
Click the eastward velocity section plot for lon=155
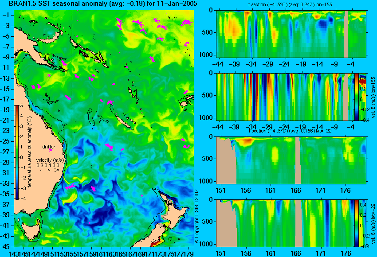pyautogui.click(x=285, y=97)
